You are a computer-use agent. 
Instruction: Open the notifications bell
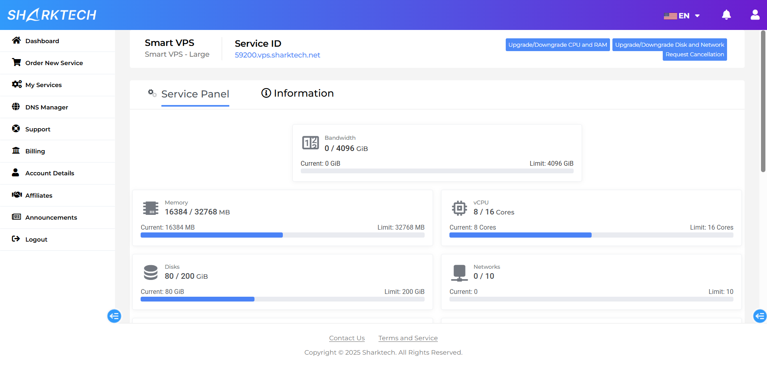(726, 15)
